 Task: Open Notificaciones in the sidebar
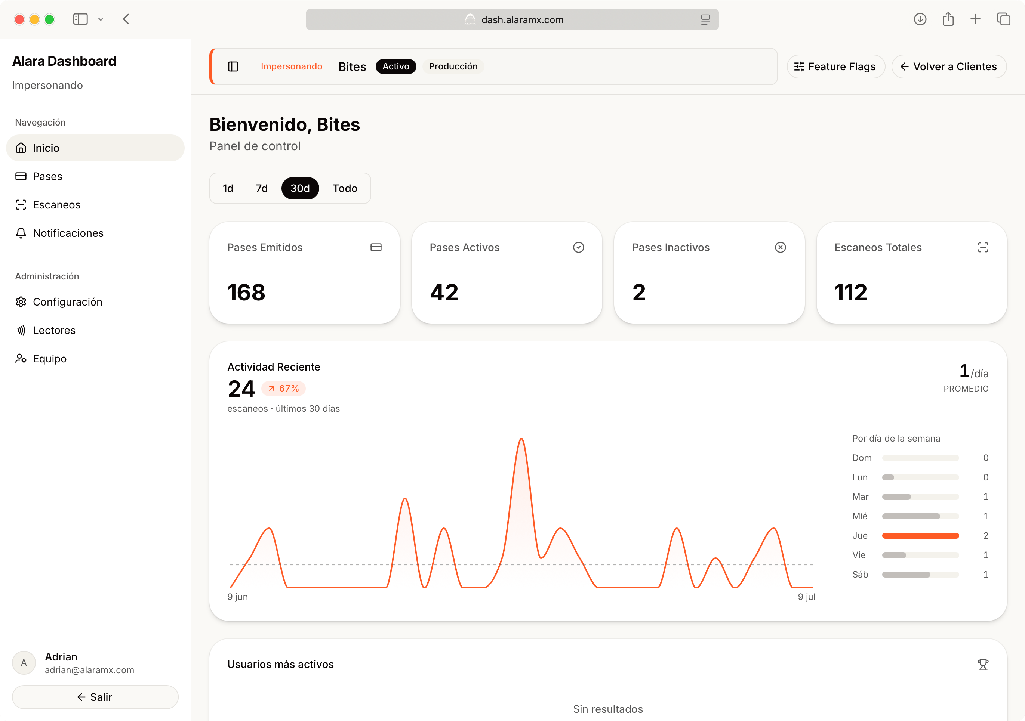click(x=95, y=233)
